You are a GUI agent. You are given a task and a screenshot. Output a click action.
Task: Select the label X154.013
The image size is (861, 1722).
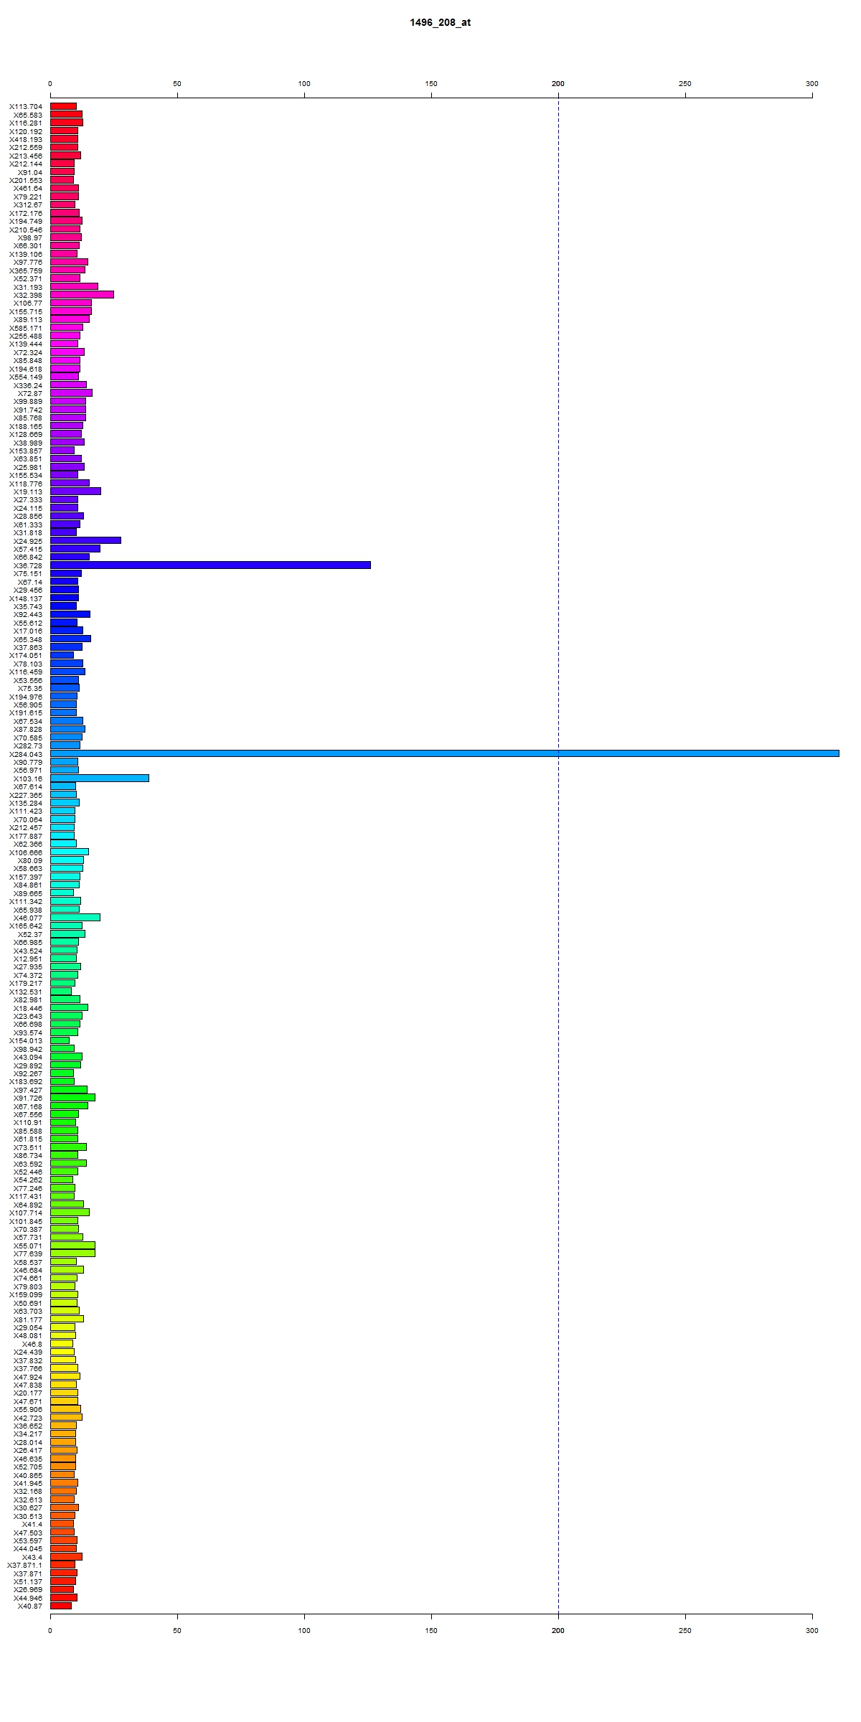point(26,1040)
